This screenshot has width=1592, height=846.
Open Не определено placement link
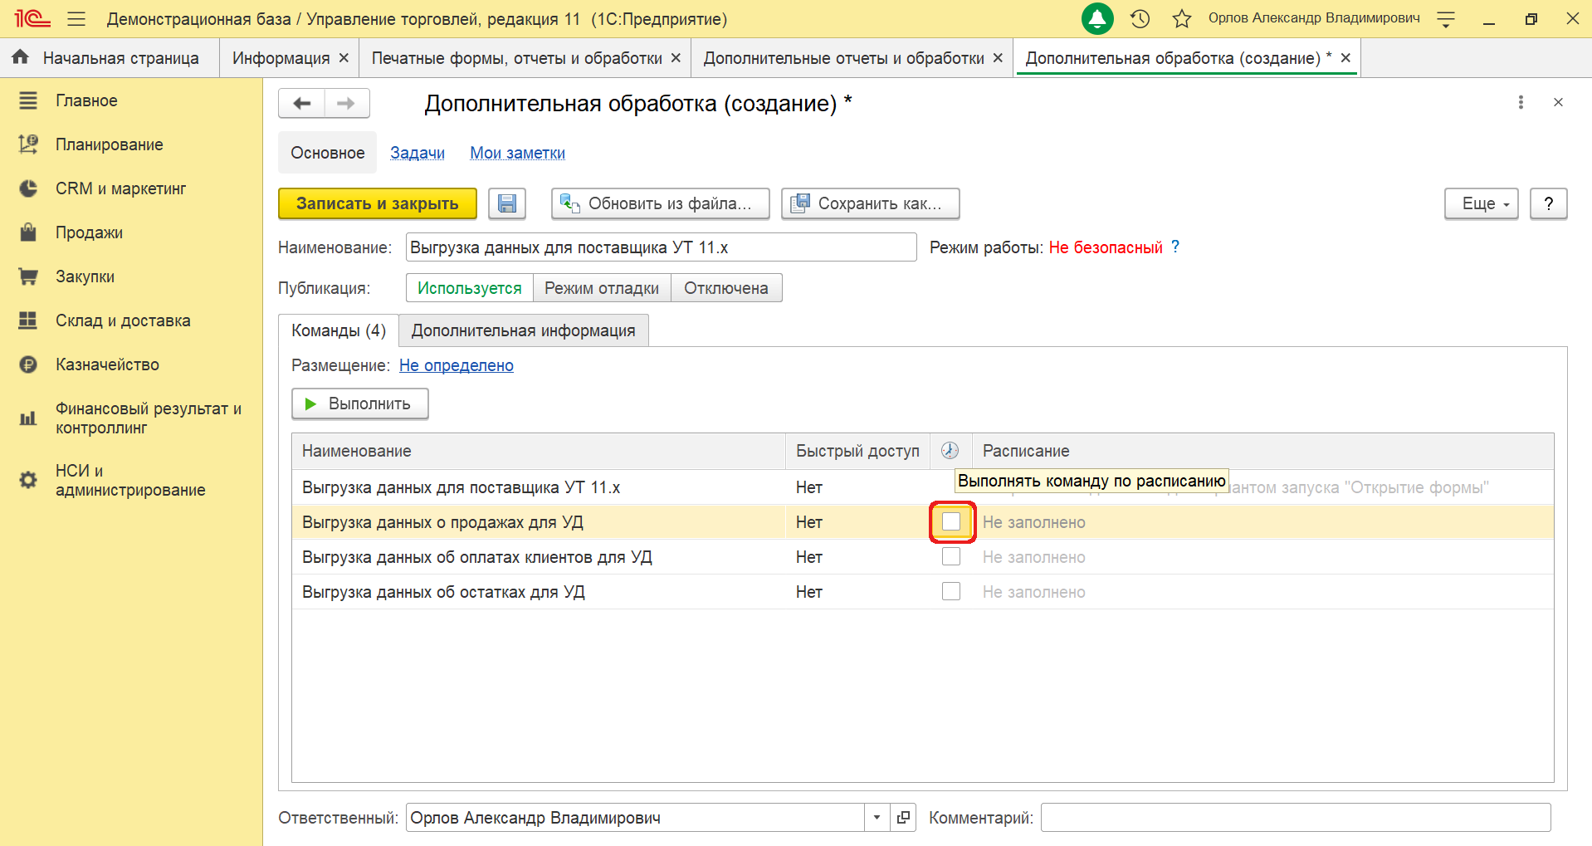pos(457,365)
